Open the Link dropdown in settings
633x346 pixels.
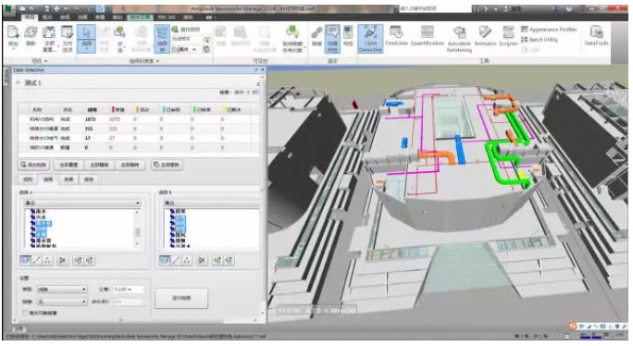point(62,302)
